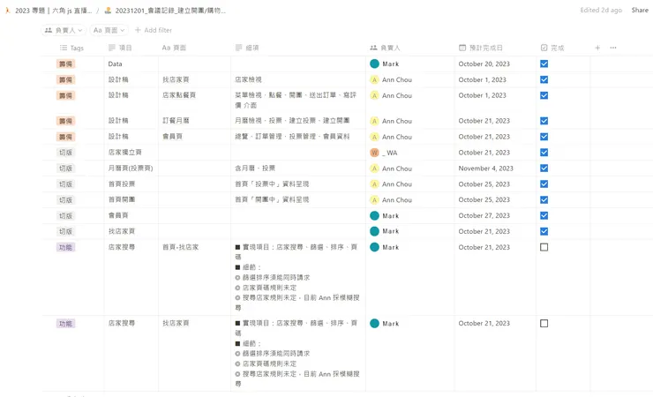Image resolution: width=653 pixels, height=397 pixels.
Task: Click the 首頁開團 cell
Action: (x=131, y=199)
